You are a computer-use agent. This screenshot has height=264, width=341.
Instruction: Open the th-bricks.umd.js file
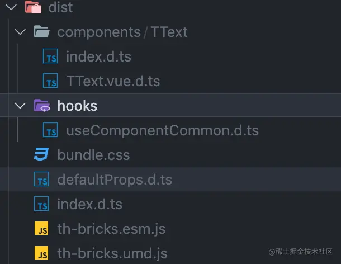pos(112,253)
